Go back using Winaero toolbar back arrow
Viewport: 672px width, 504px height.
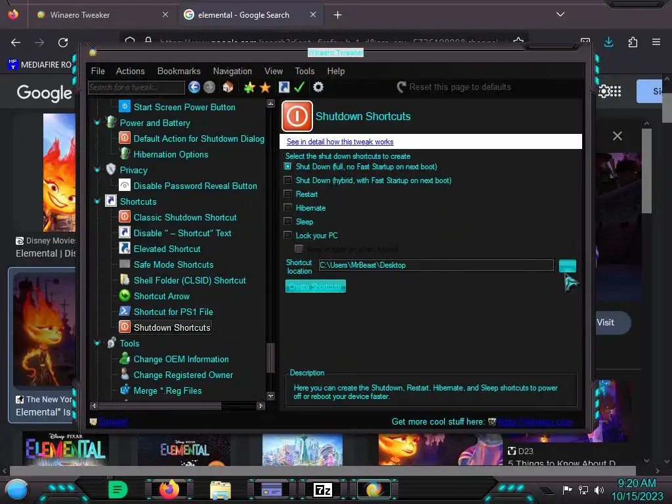click(x=194, y=87)
